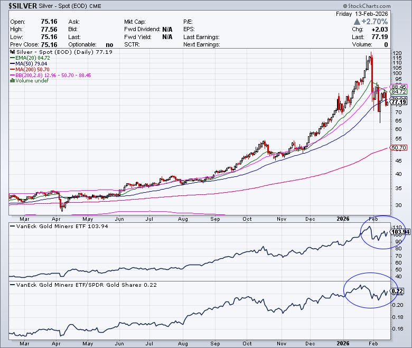Click the 'Silver - Spot (EOD)' title text
This screenshot has width=412, height=348.
coord(63,6)
